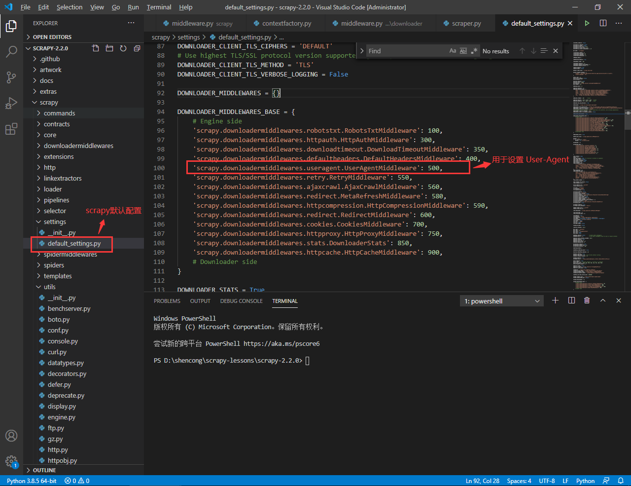
Task: Switch to the PROBLEMS panel tab
Action: [167, 301]
